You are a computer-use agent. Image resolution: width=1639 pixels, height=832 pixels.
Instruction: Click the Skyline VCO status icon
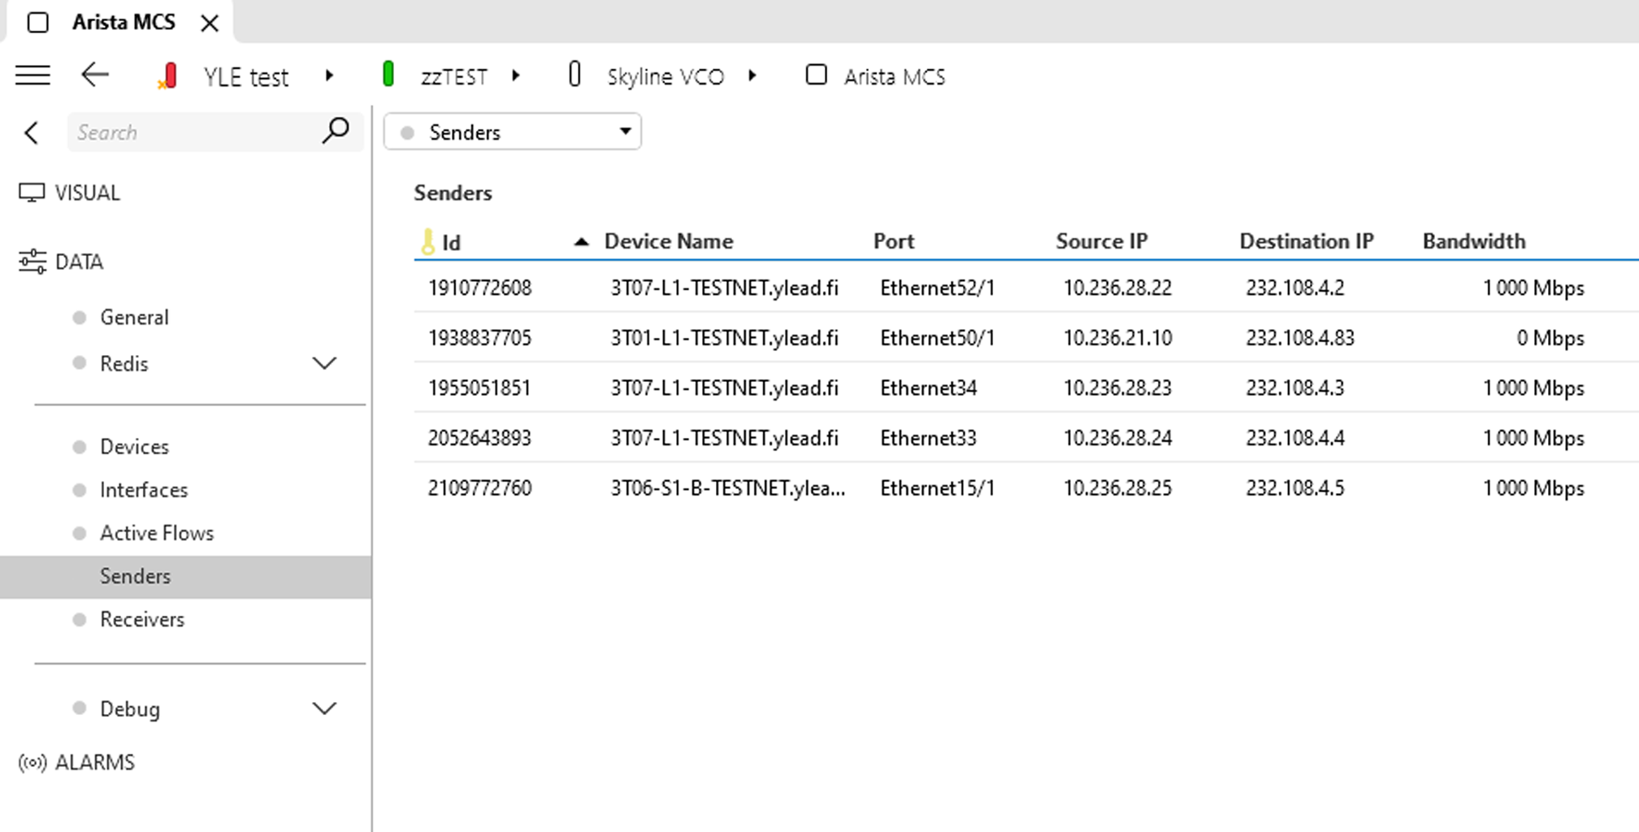pos(575,74)
